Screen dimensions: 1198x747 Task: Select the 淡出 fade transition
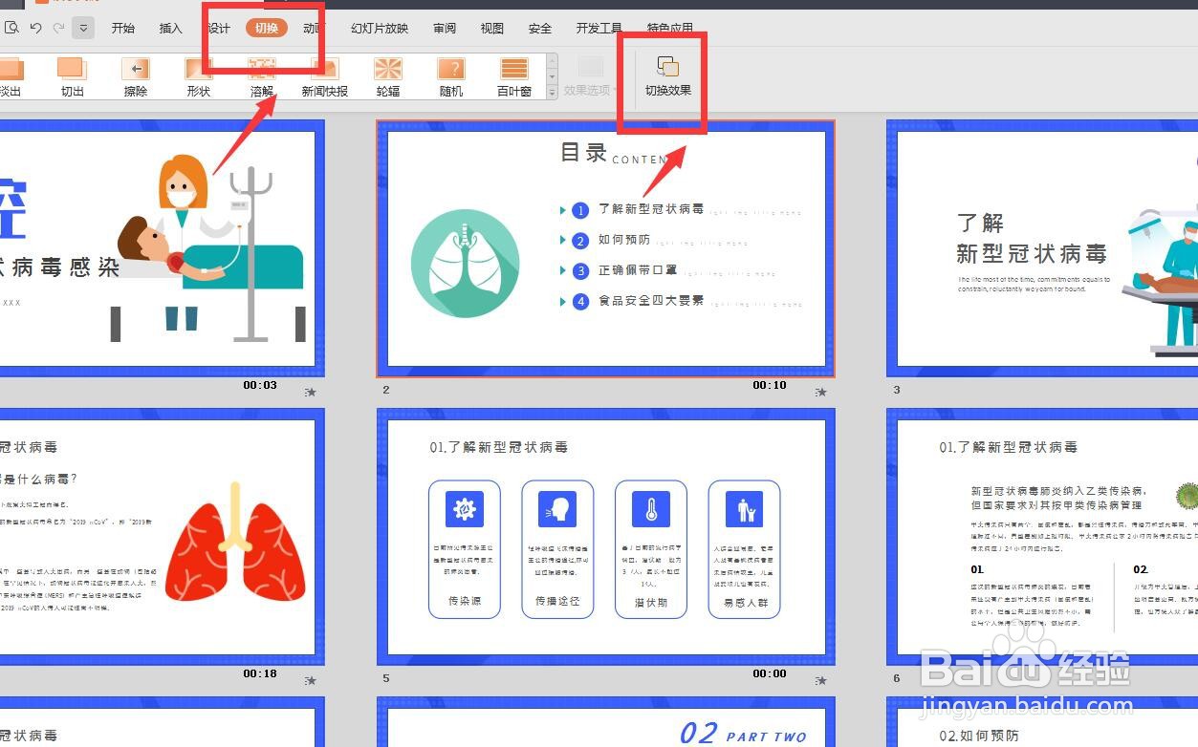click(11, 76)
